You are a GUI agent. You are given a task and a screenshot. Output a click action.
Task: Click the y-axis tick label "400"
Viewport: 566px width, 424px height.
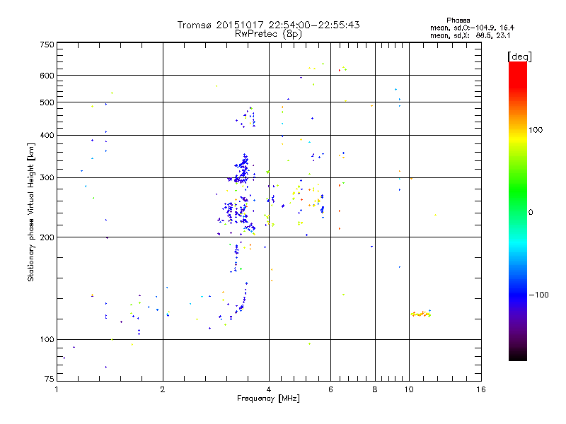47,135
